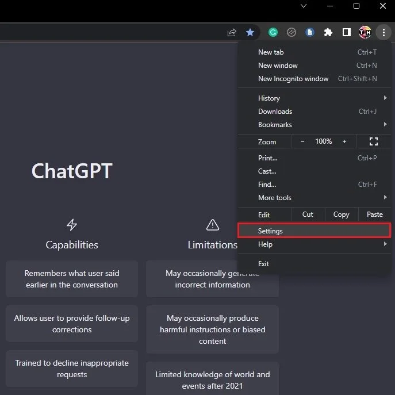Image resolution: width=395 pixels, height=395 pixels.
Task: Click 'Allows user to provide follow-up corrections' card
Action: pyautogui.click(x=72, y=324)
